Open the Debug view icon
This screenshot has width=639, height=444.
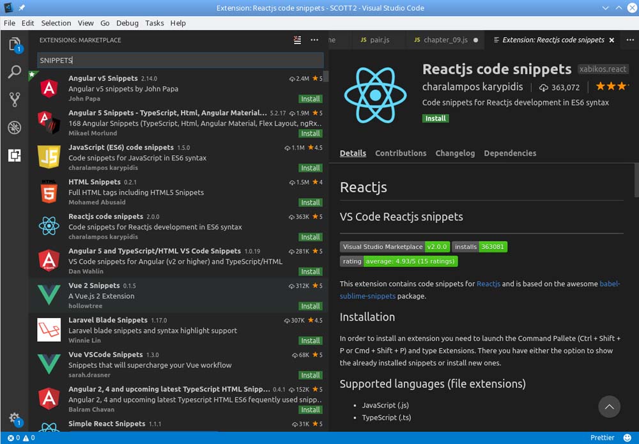point(14,128)
